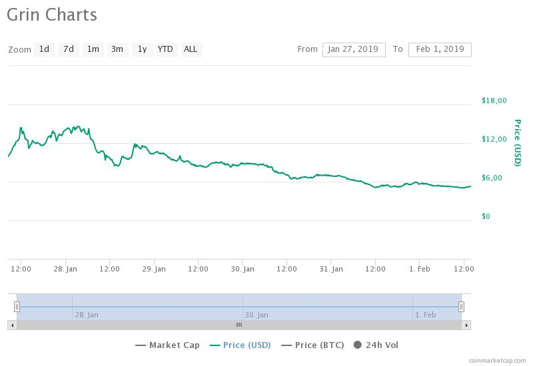
Task: Show ALL price history
Action: pos(191,49)
